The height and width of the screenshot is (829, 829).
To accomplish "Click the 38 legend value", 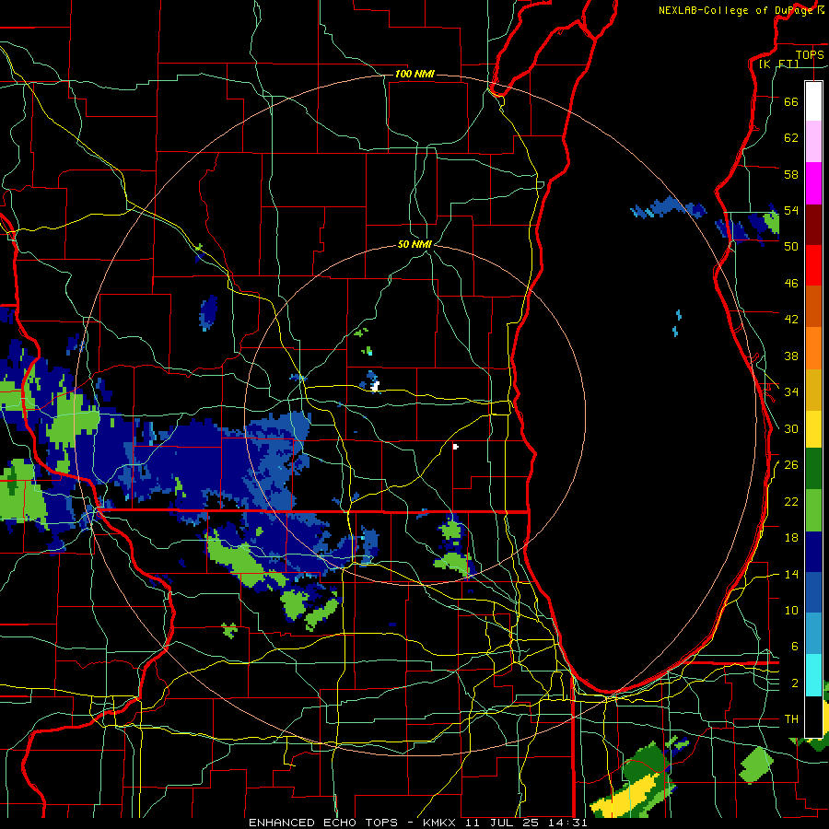I will tap(791, 356).
